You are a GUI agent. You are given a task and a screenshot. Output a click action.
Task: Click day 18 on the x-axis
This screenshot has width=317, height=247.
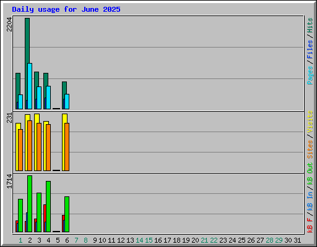click(x=176, y=240)
